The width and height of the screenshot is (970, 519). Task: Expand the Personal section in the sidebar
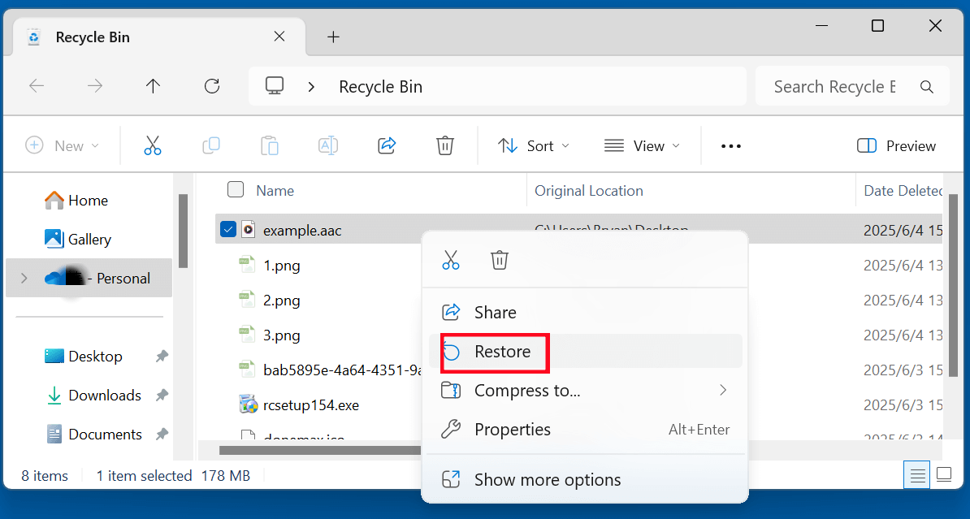point(22,277)
